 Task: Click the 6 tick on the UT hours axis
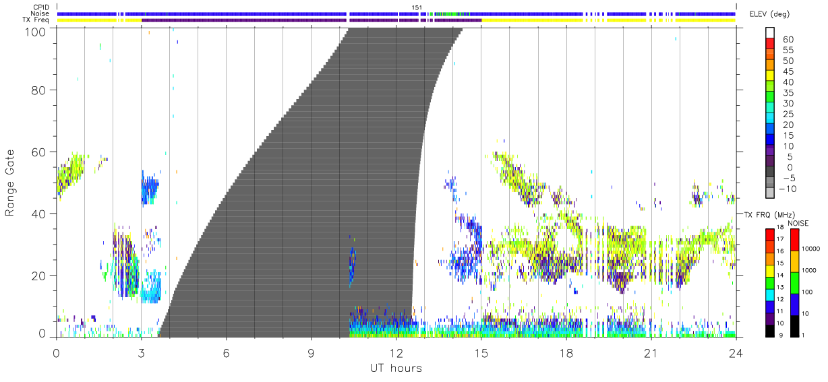coord(226,353)
